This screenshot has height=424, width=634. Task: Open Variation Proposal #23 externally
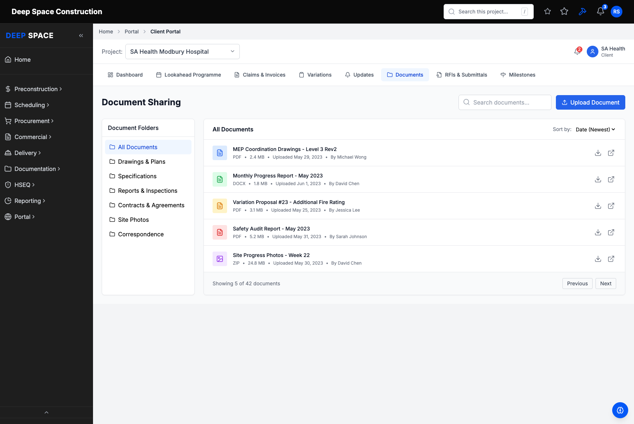pos(611,206)
